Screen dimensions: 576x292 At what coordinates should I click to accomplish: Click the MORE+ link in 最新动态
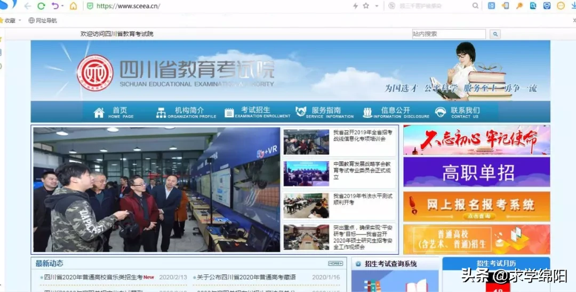335,263
